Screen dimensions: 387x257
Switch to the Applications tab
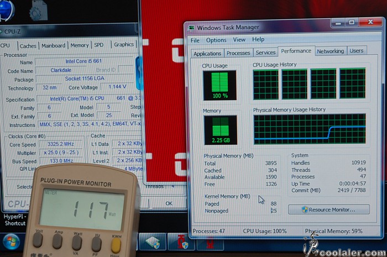point(207,53)
